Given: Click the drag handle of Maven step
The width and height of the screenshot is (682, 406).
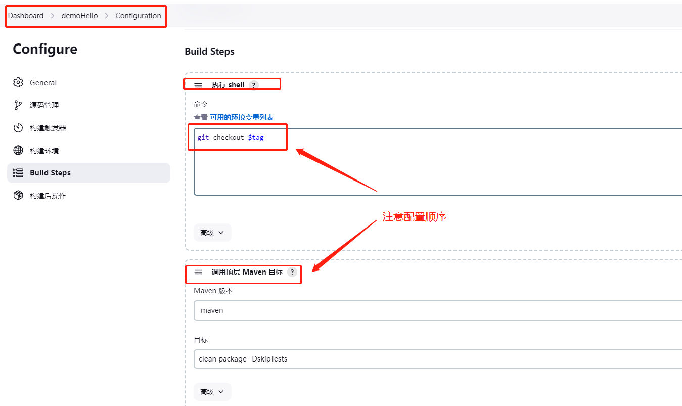Looking at the screenshot, I should coord(198,272).
